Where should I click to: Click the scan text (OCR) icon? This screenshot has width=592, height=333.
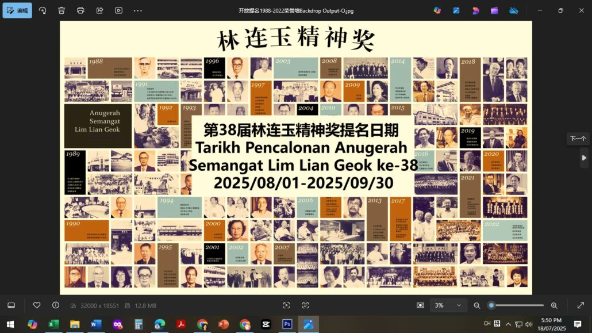tap(305, 305)
